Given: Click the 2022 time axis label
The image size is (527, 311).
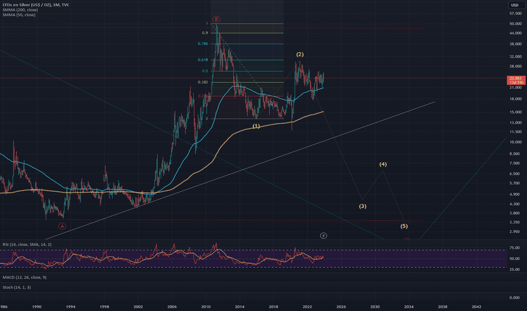Looking at the screenshot, I should [x=307, y=306].
